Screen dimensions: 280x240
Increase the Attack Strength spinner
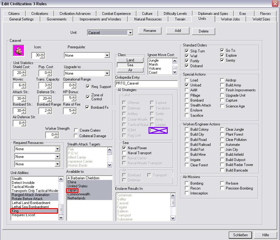point(24,97)
